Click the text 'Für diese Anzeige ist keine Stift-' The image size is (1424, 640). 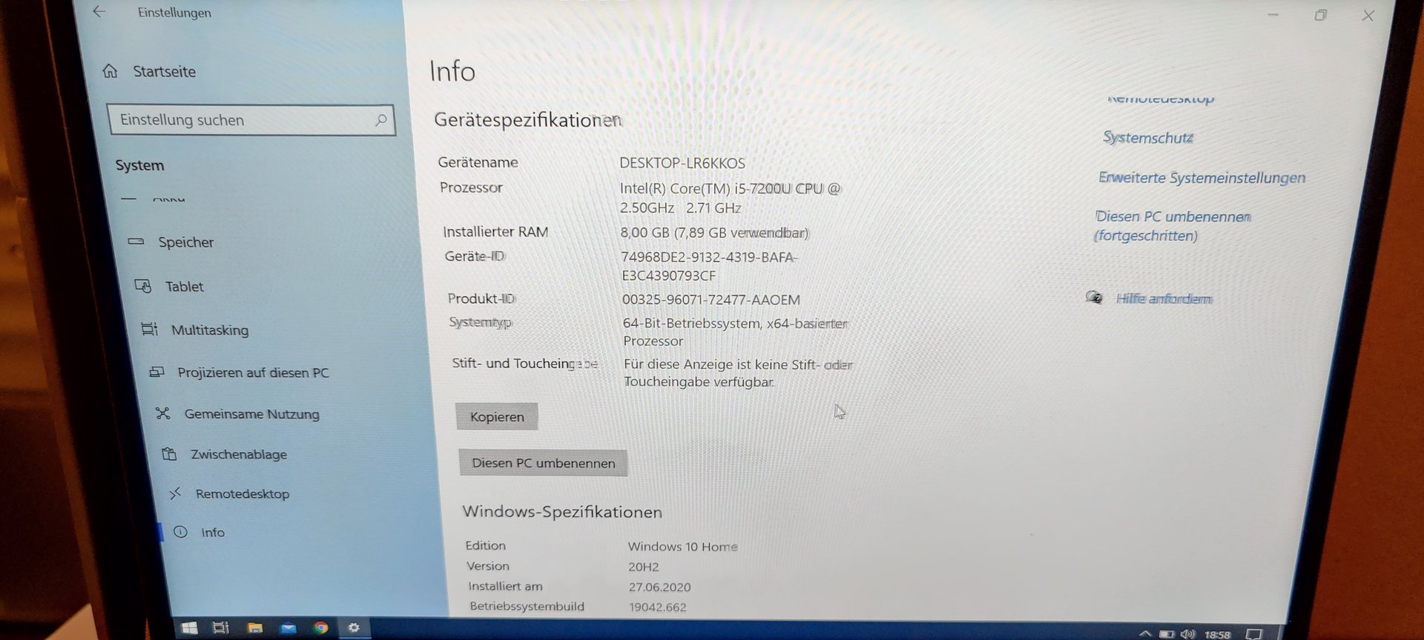[x=721, y=364]
